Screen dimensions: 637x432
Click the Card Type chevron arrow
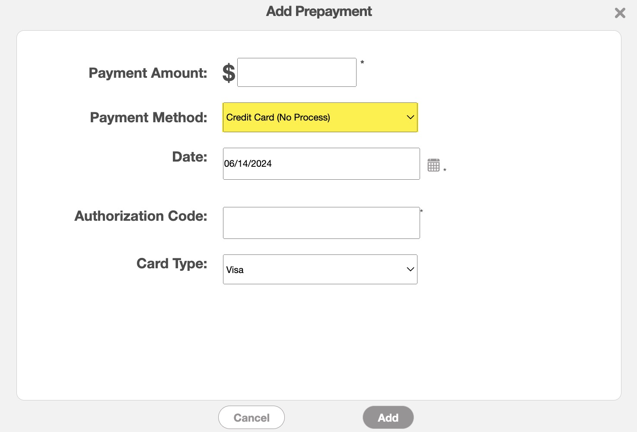click(410, 269)
